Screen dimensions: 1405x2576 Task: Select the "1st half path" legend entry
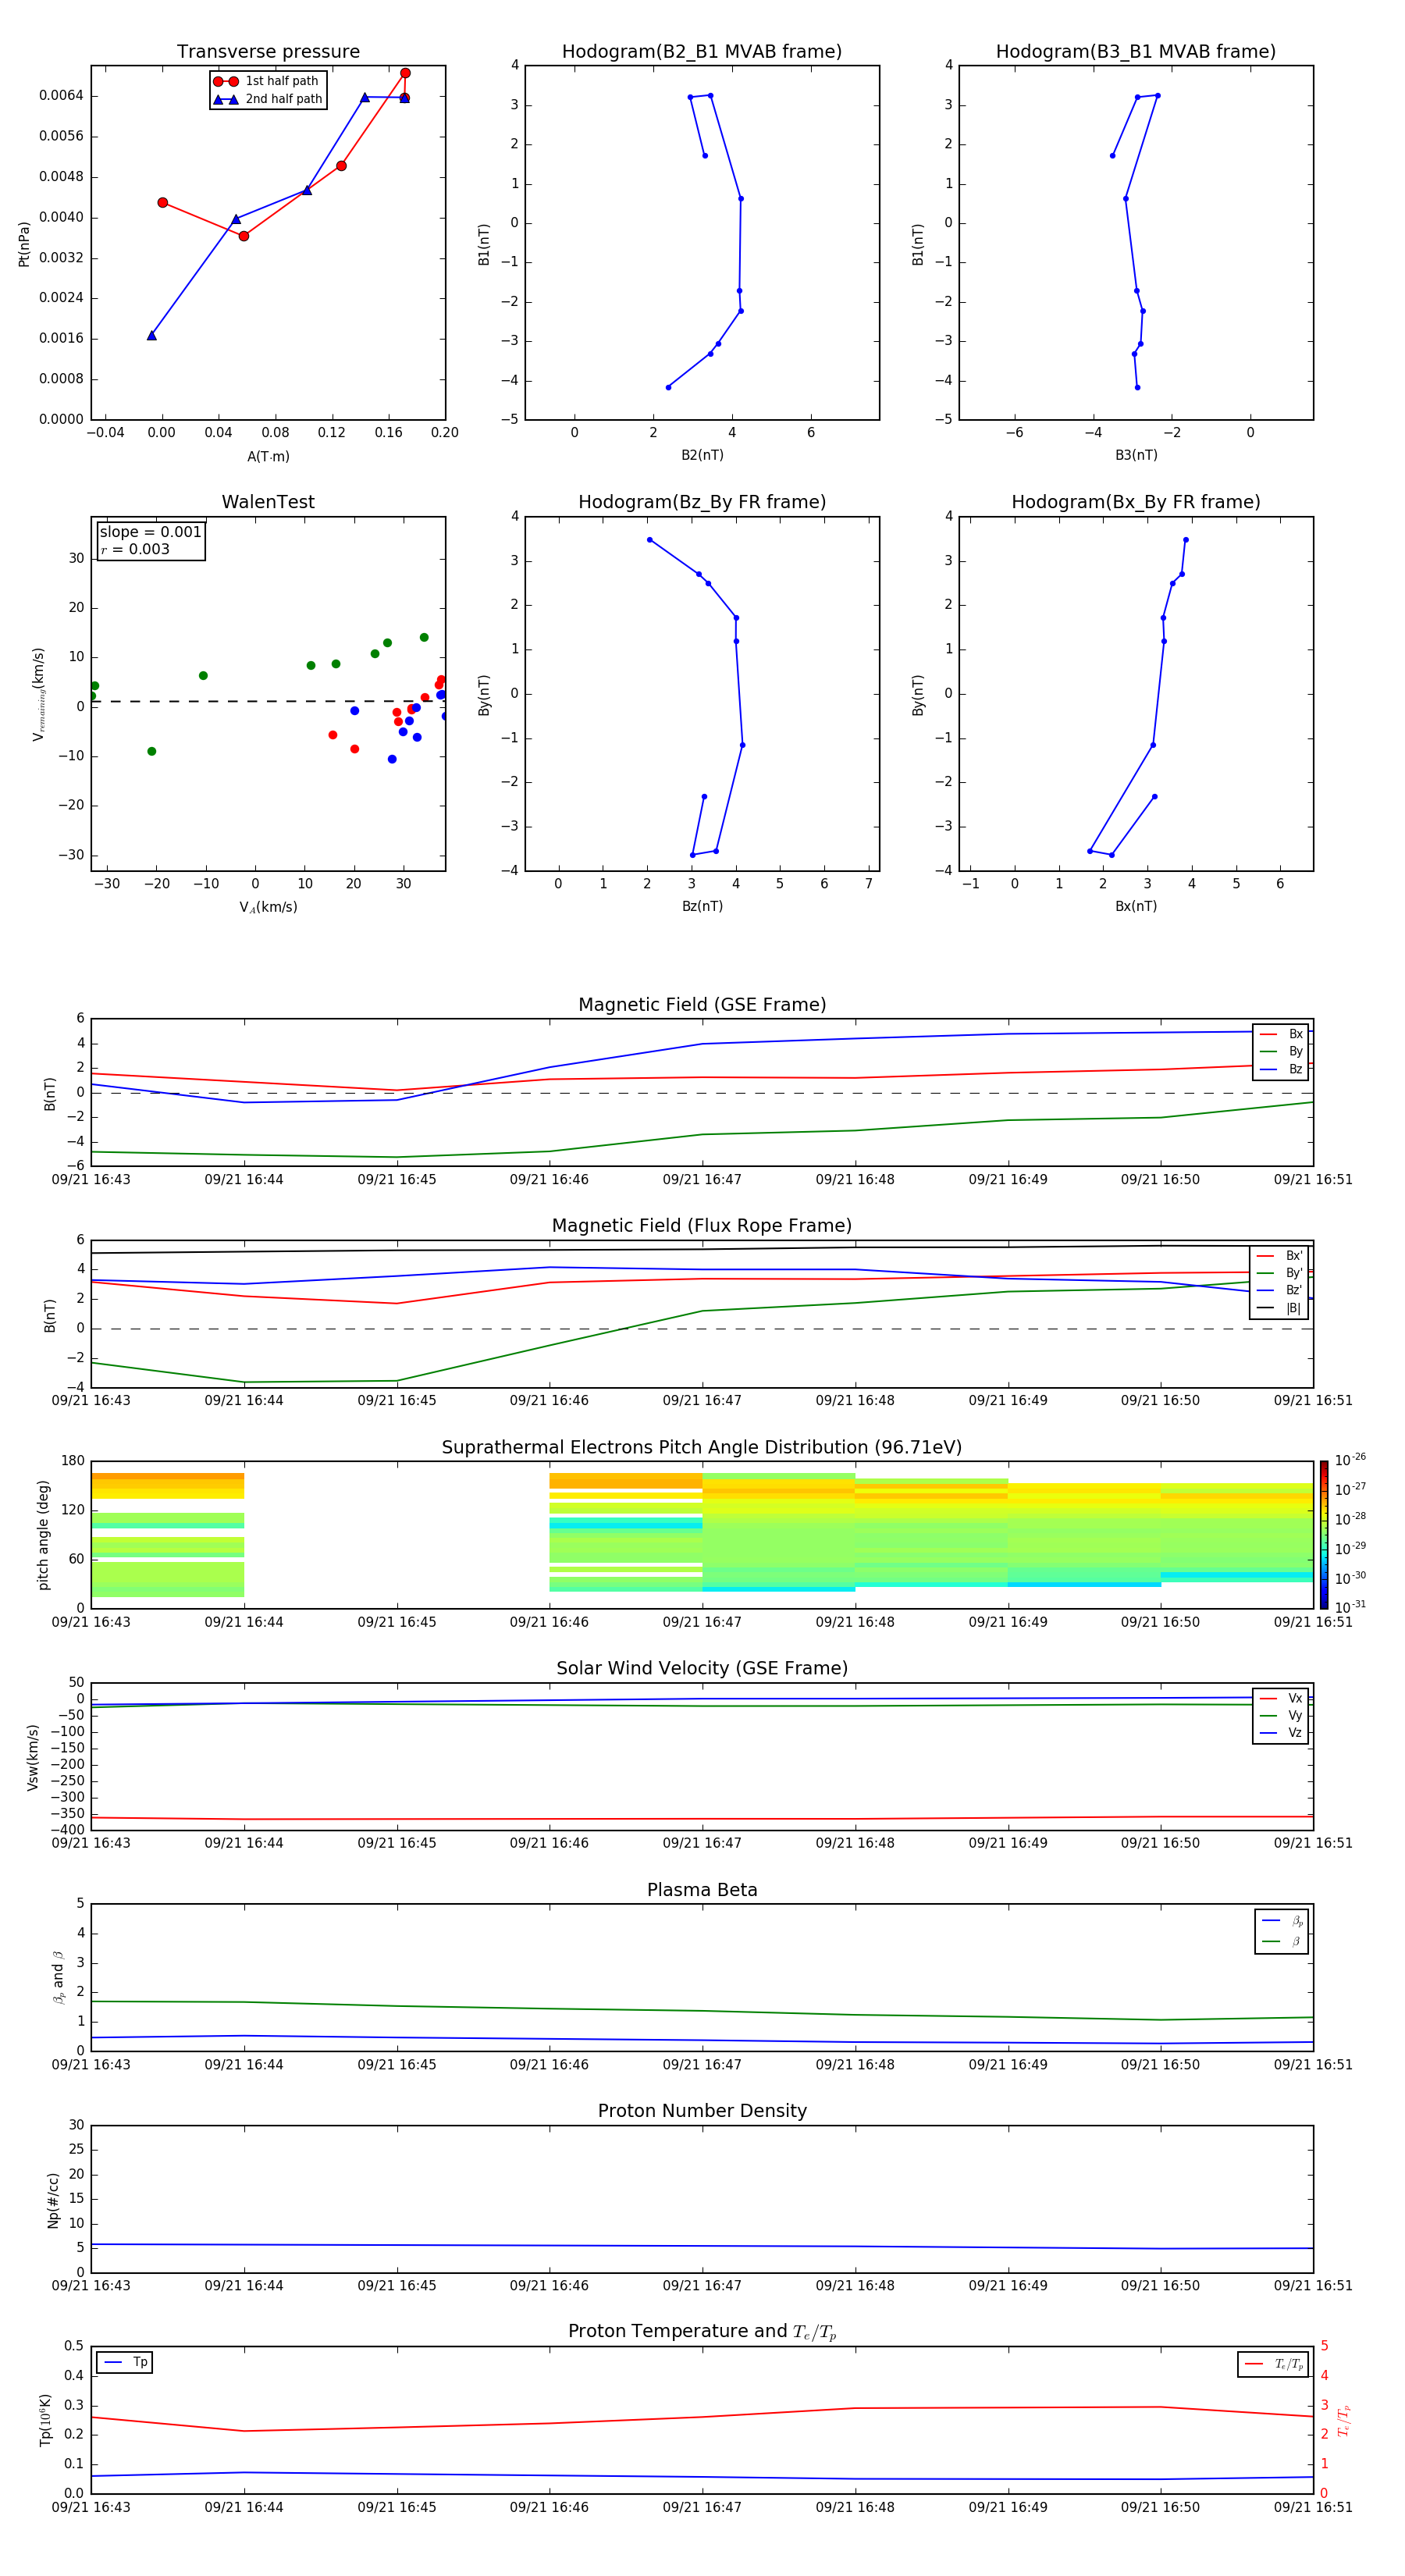point(266,81)
